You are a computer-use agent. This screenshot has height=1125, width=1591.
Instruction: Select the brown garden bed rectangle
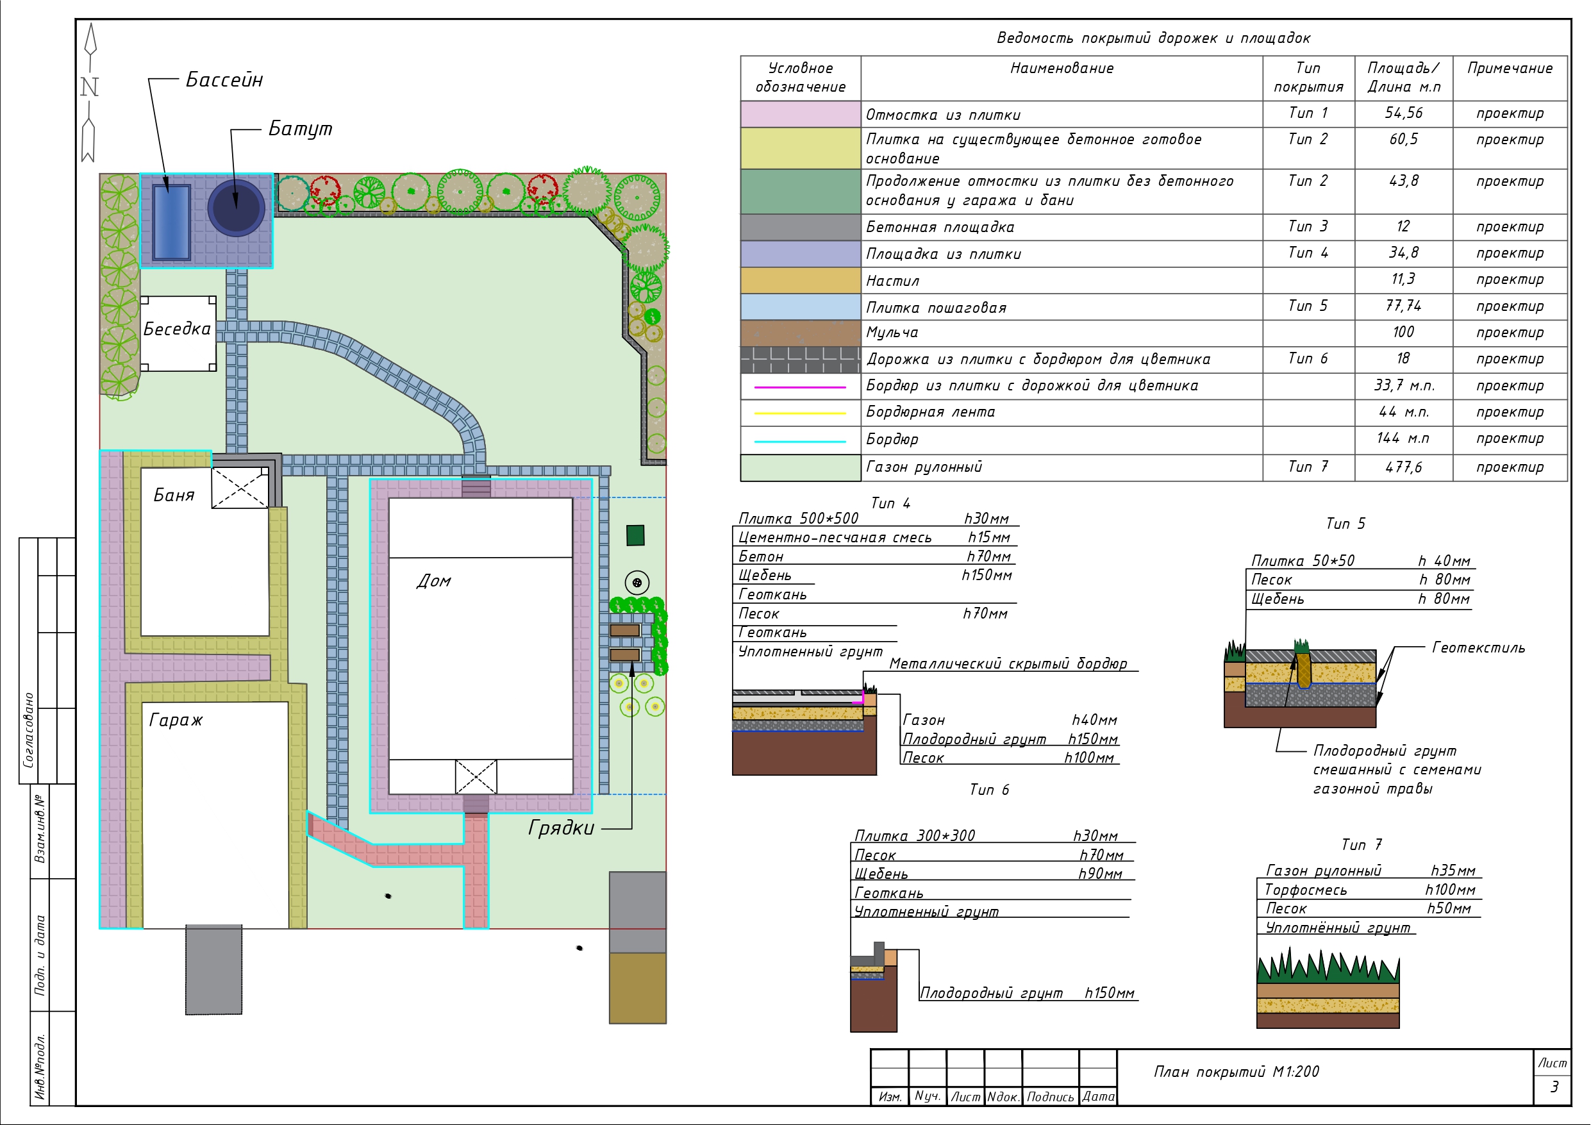pyautogui.click(x=624, y=630)
